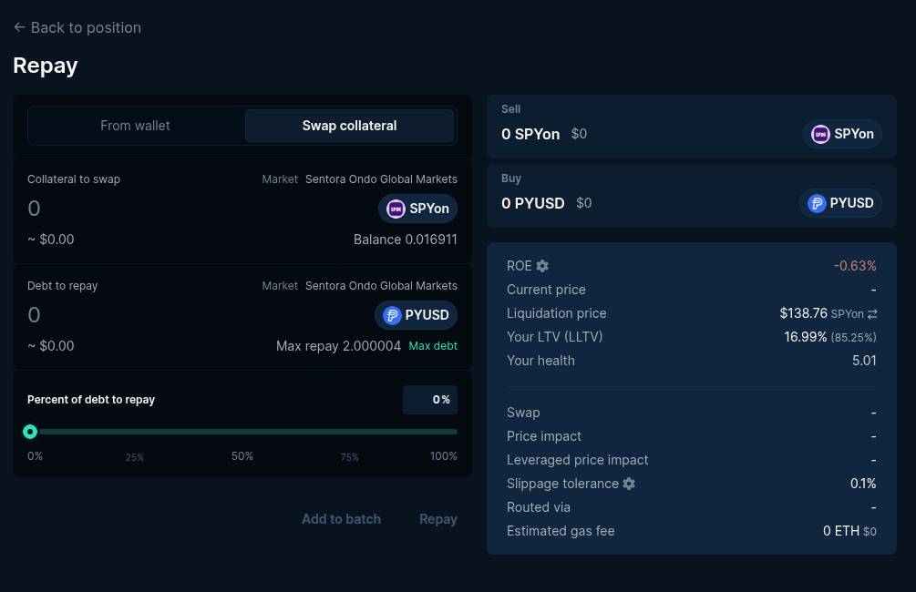Focus the Collateral to swap amount field
Image resolution: width=916 pixels, height=592 pixels.
pos(182,209)
